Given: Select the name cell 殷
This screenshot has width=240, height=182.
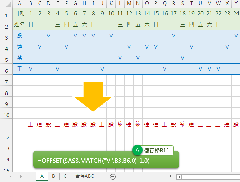Looking at the screenshot, I should click(19, 36).
